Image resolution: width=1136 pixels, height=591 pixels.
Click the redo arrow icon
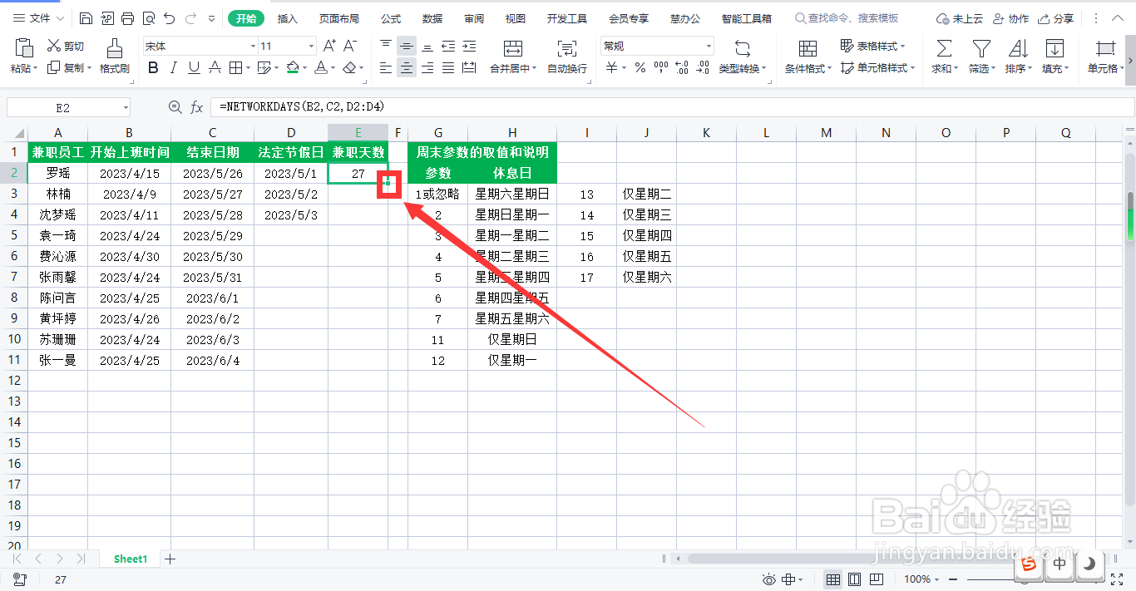pyautogui.click(x=190, y=18)
